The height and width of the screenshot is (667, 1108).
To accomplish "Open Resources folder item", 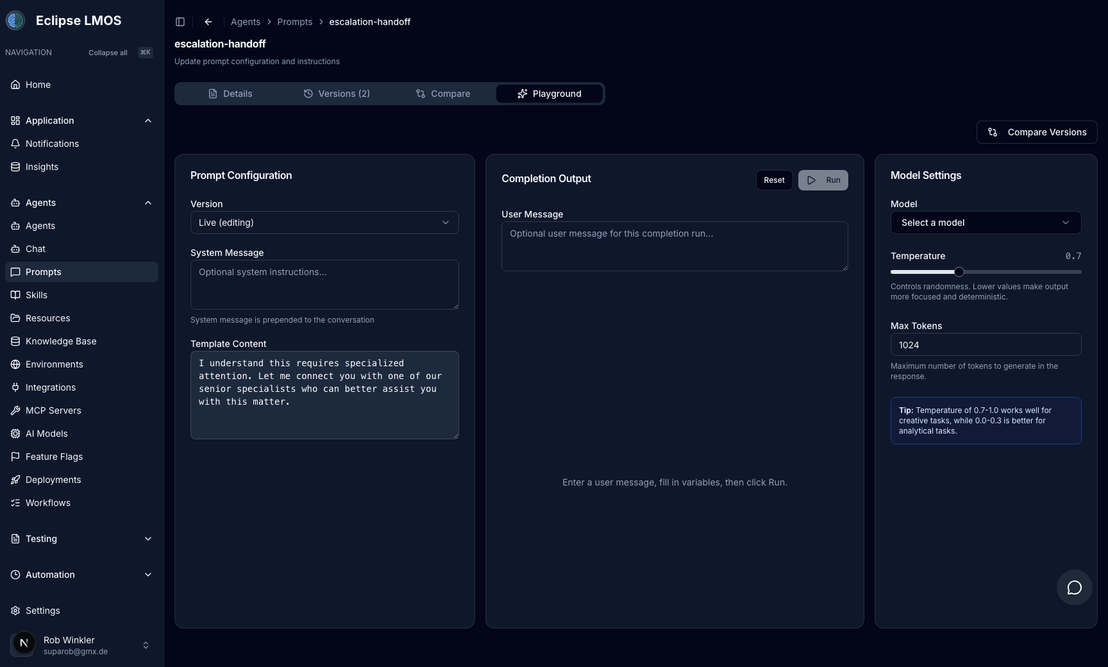I will coord(81,318).
